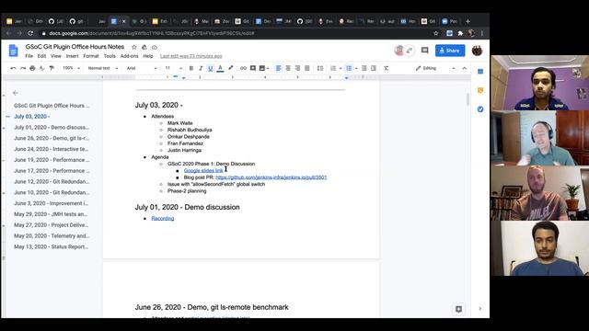Insert an image from toolbar
Screen dimensions: 589x331
[x=262, y=68]
